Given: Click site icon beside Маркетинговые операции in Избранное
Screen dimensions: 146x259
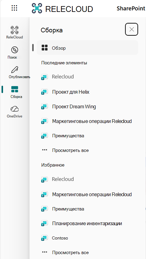Looking at the screenshot, I should 44,194.
